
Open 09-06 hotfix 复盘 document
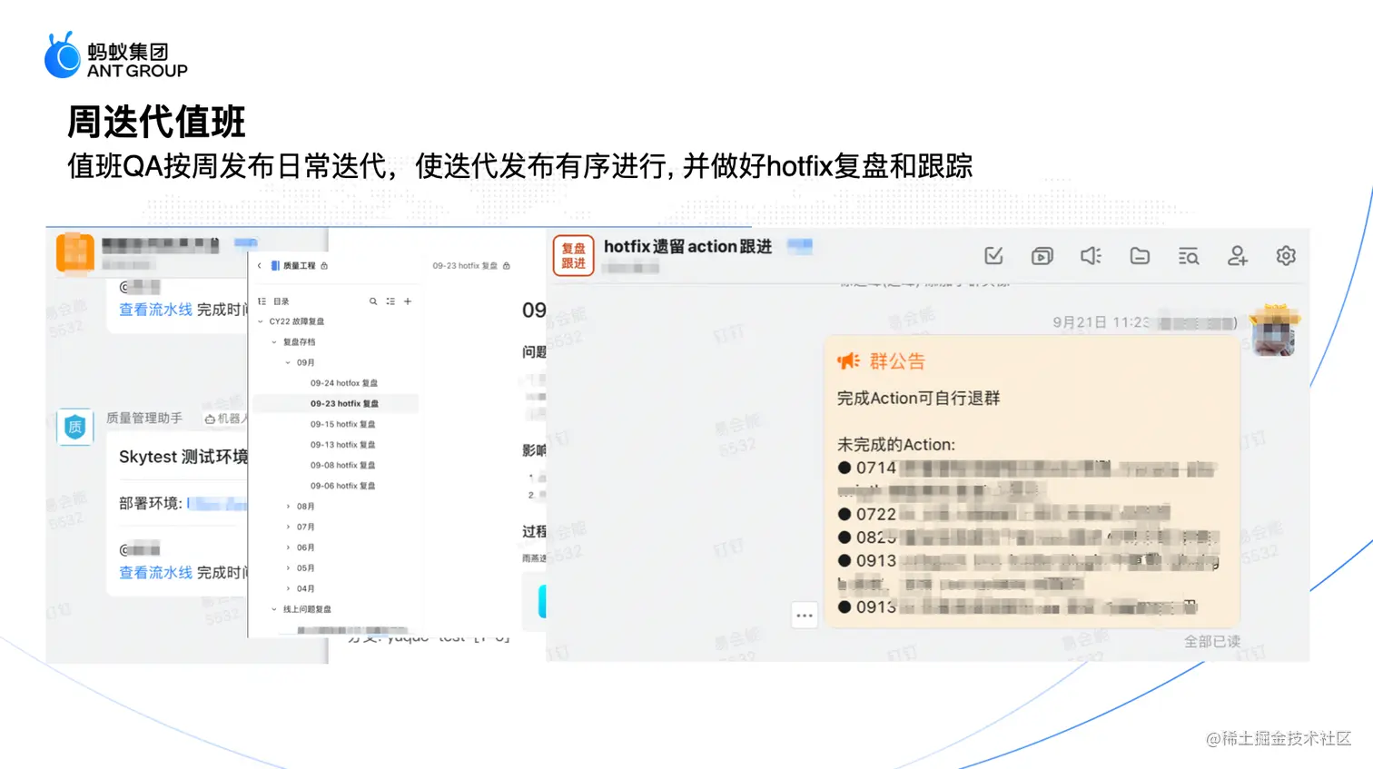(343, 486)
